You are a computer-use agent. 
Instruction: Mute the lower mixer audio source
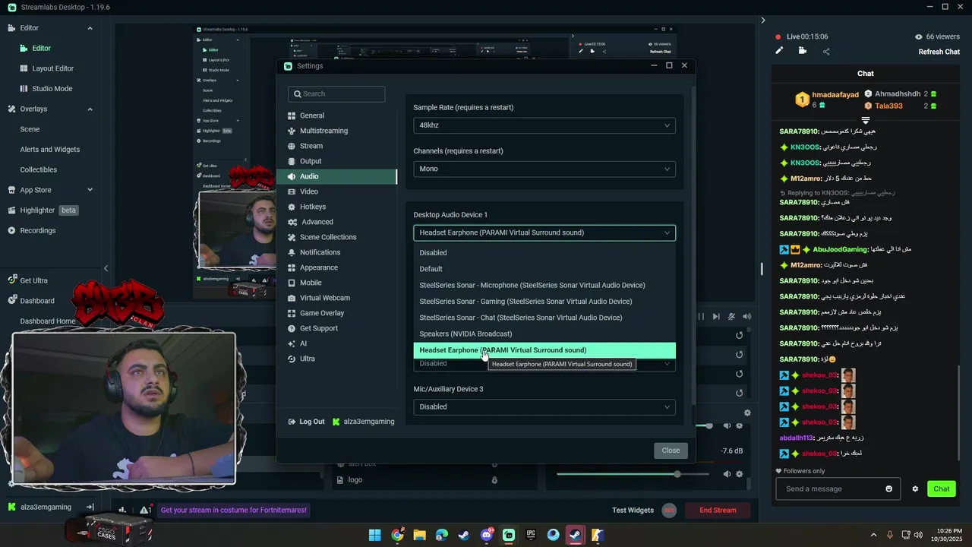pyautogui.click(x=727, y=474)
